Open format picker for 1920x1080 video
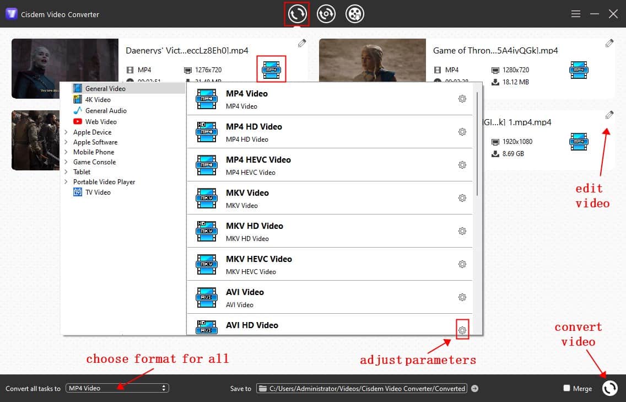626x402 pixels. pos(579,142)
